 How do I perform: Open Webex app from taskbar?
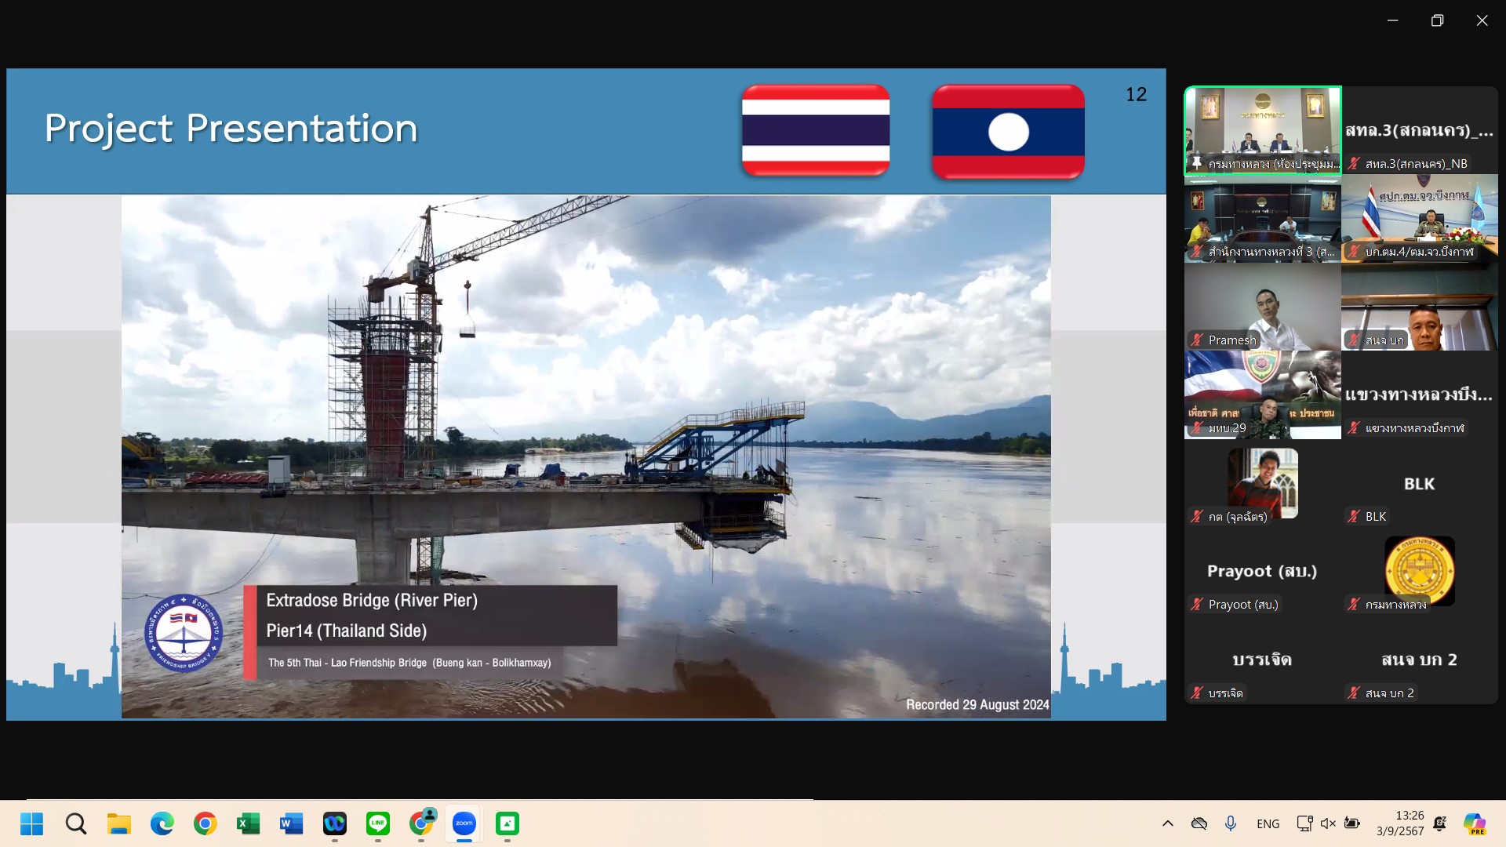point(335,823)
